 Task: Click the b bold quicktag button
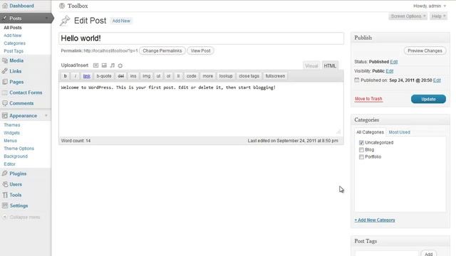(65, 76)
